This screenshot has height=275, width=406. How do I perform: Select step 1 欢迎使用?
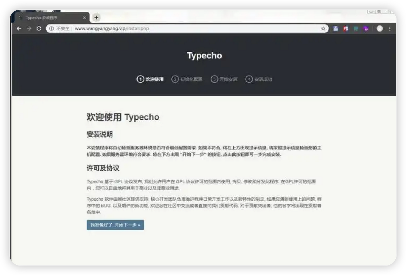[150, 79]
